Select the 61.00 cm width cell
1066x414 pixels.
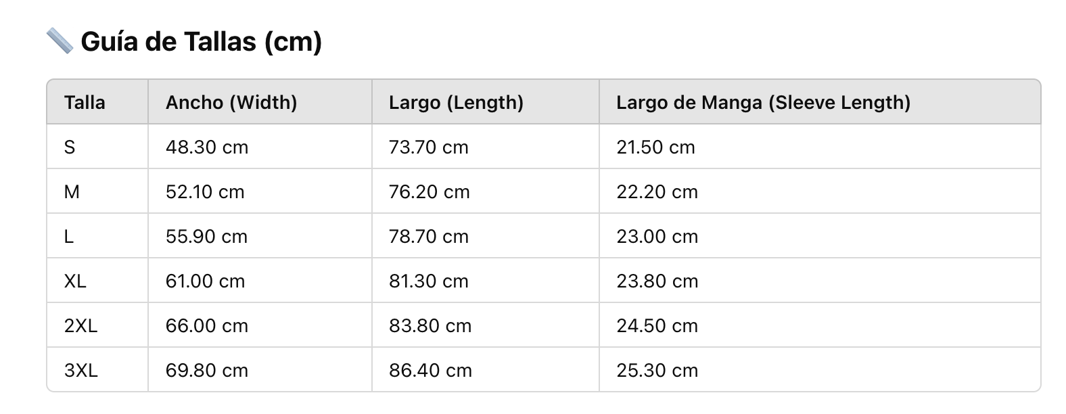click(x=205, y=281)
